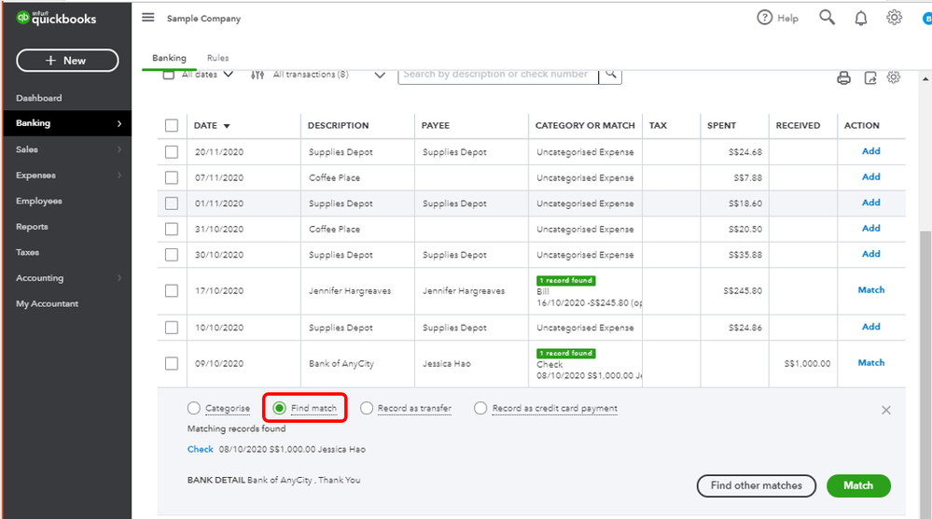Viewport: 932px width, 519px height.
Task: Open the All dates filter dropdown
Action: [228, 75]
